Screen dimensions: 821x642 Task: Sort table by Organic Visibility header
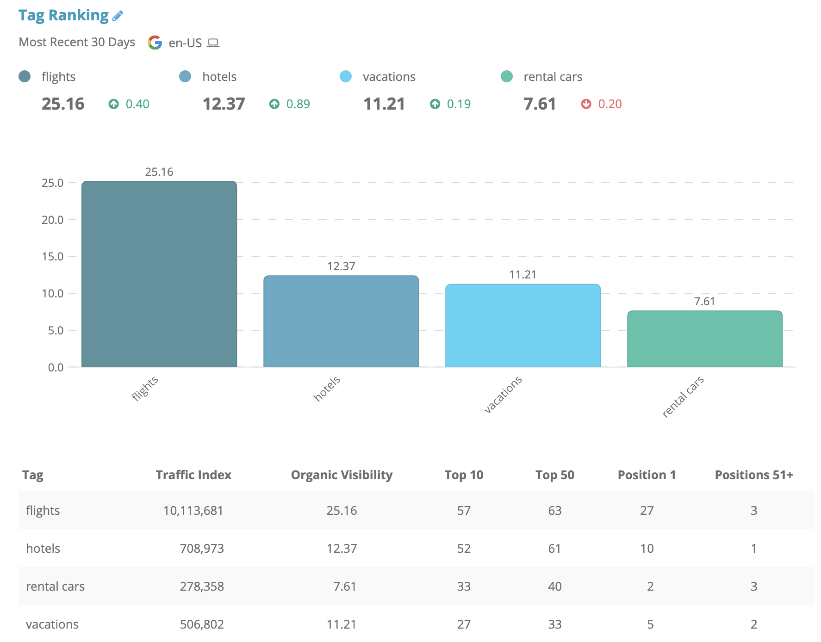coord(342,475)
